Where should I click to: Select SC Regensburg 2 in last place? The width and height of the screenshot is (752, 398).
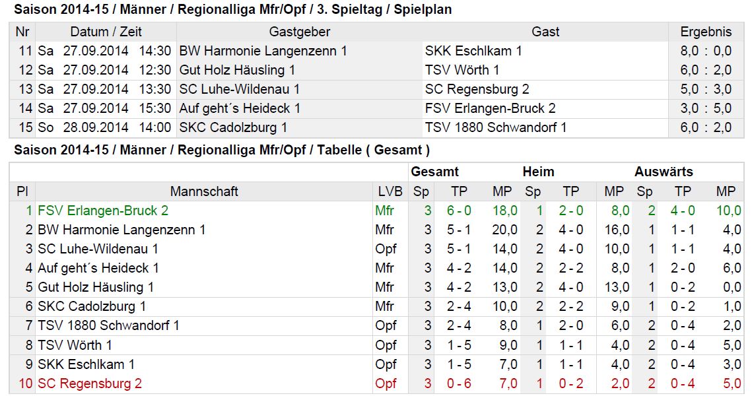tap(90, 383)
